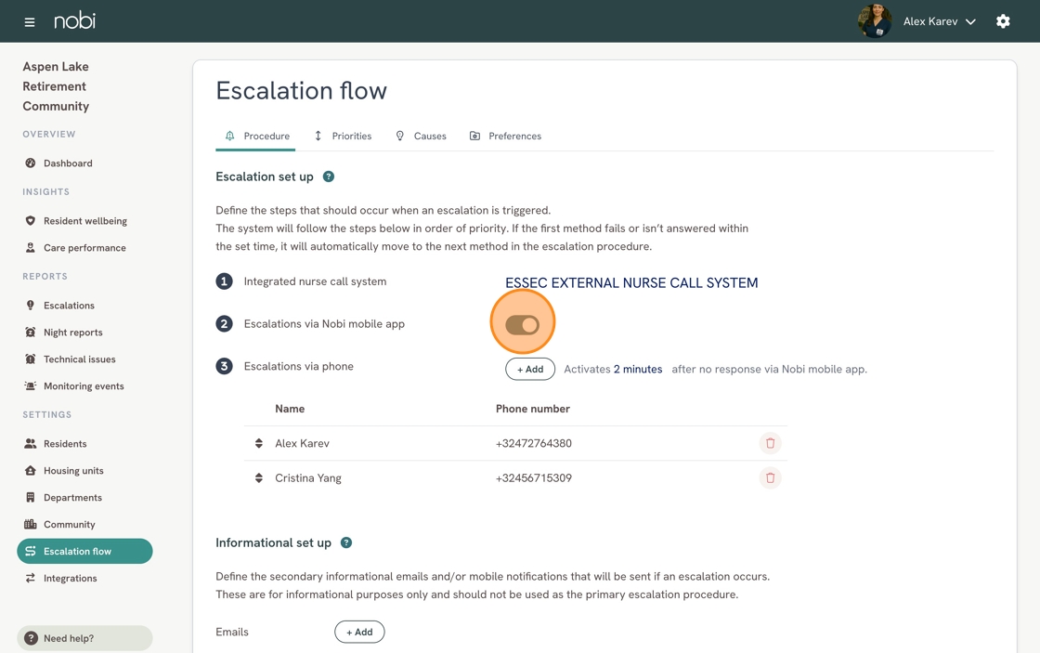
Task: Open Resident wellbeing insights
Action: 84,221
